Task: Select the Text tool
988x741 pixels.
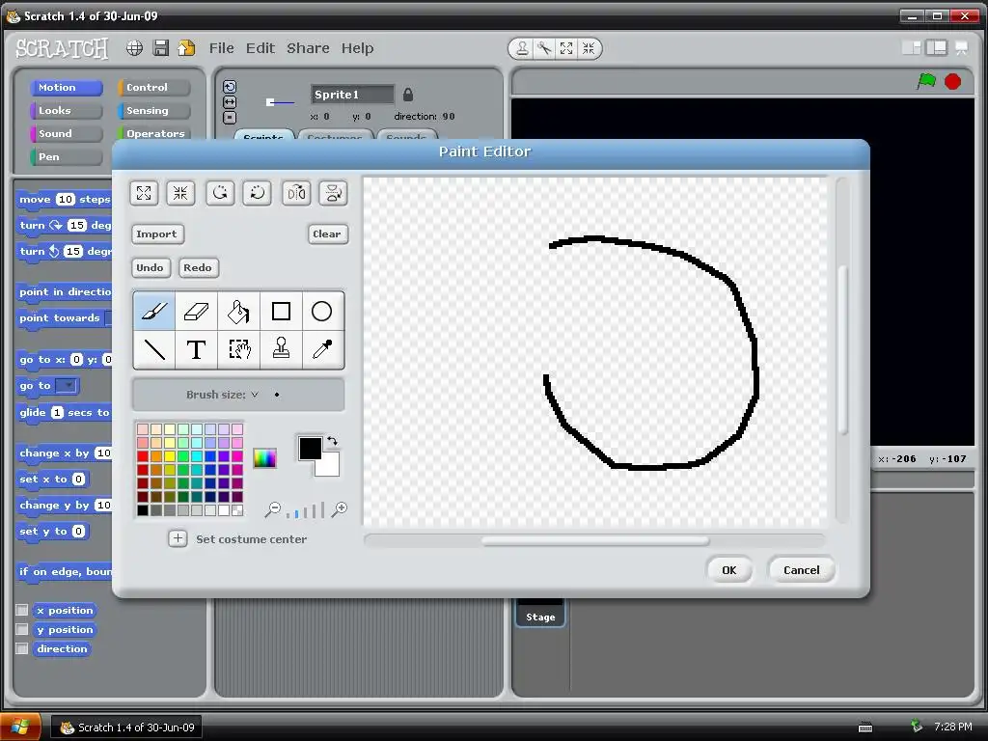Action: tap(196, 349)
